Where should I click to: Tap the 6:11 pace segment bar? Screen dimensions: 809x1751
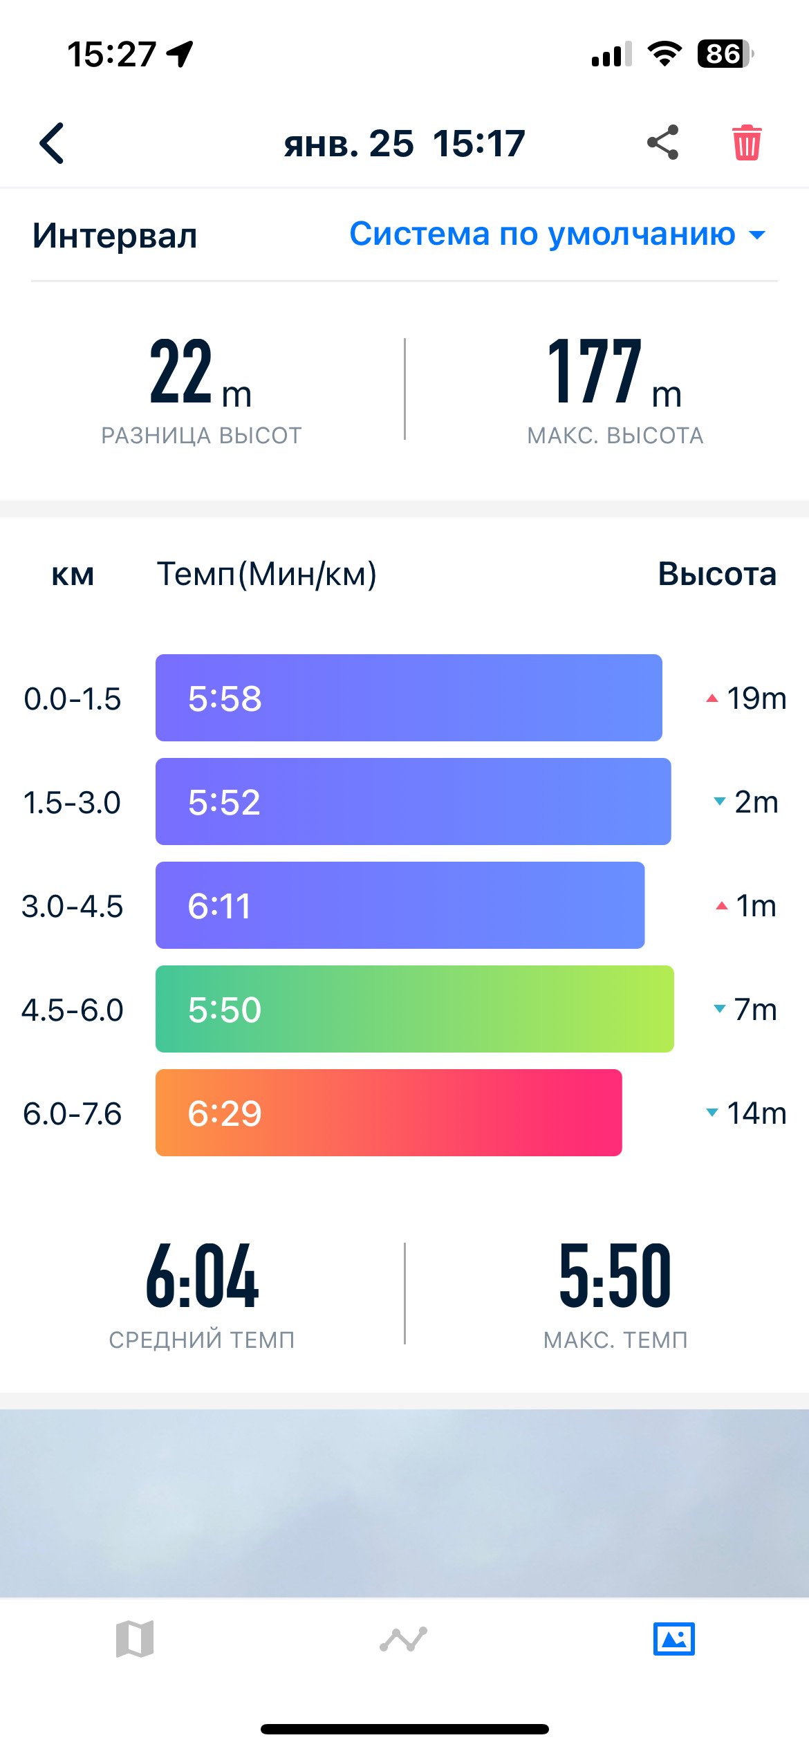point(400,905)
